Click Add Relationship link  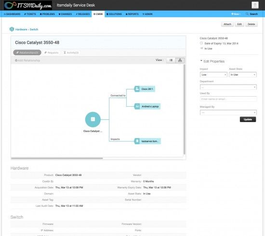point(27,61)
